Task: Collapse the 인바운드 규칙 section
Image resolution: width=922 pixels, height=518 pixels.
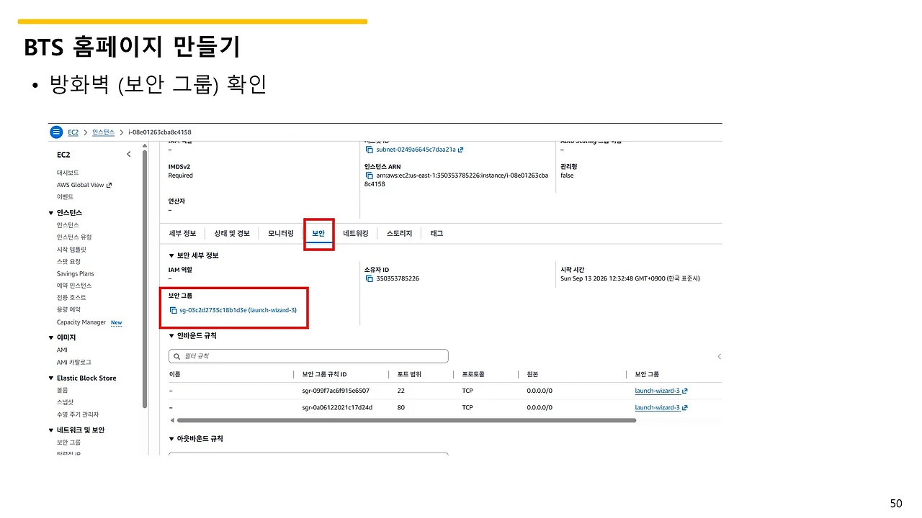Action: 171,336
